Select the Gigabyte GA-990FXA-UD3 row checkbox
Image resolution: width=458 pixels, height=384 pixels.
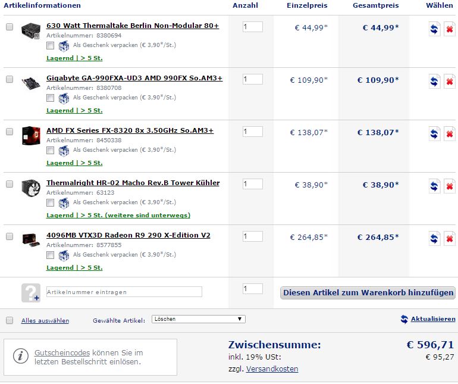point(10,79)
